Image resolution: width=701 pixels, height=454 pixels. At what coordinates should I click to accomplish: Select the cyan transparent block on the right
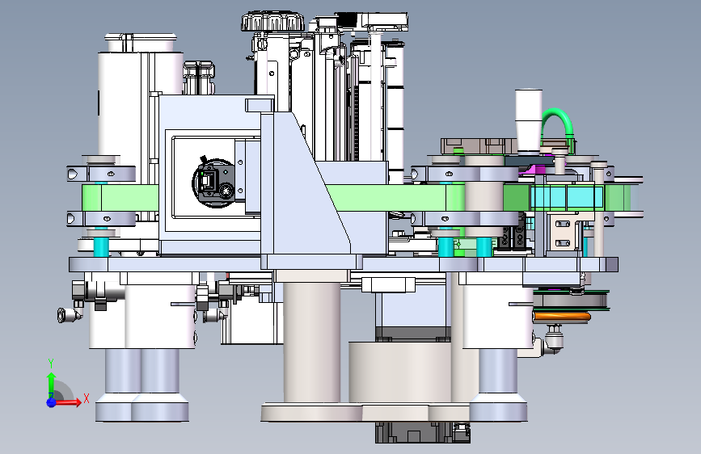[567, 197]
